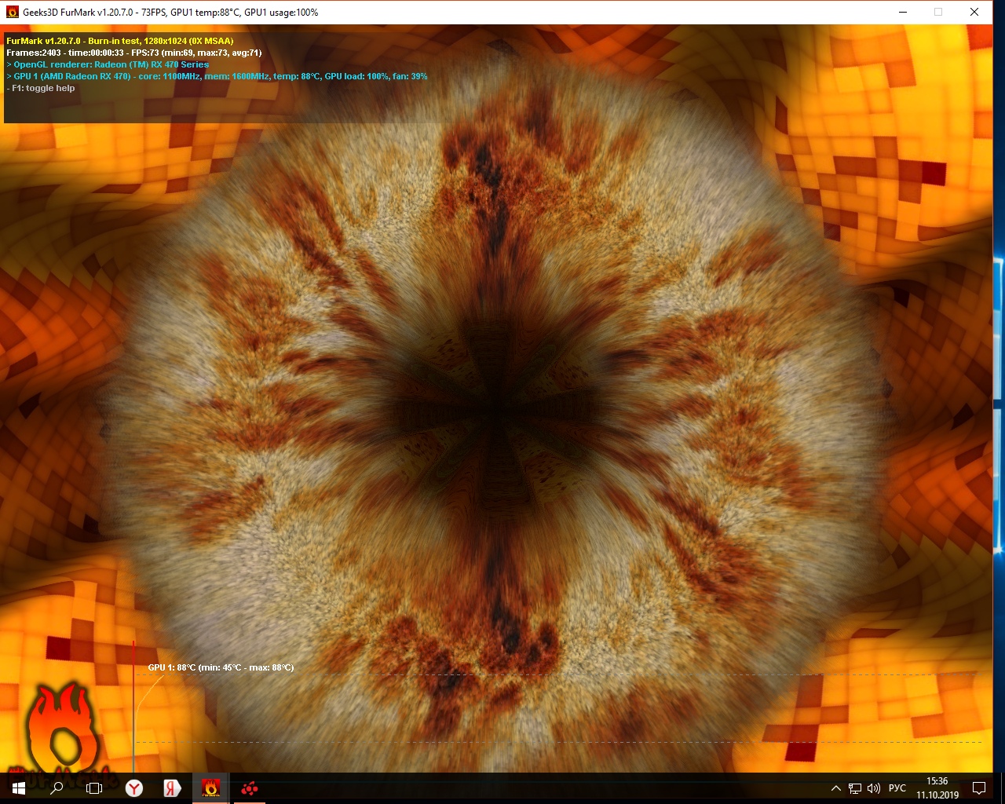Click the window title 'Geeks3D FurMark v1.20.7.0'
The image size is (1005, 804).
(170, 13)
